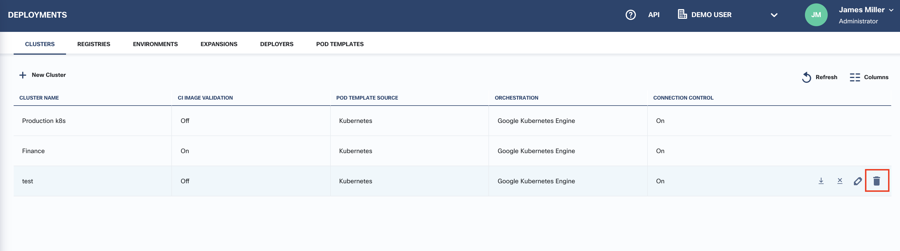Select the Production k8s cluster row
900x251 pixels.
44,121
